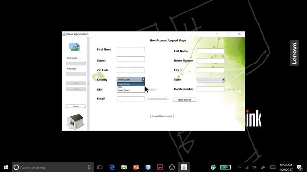Click the volume icon in the tray
This screenshot has width=307, height=172.
pos(254,167)
